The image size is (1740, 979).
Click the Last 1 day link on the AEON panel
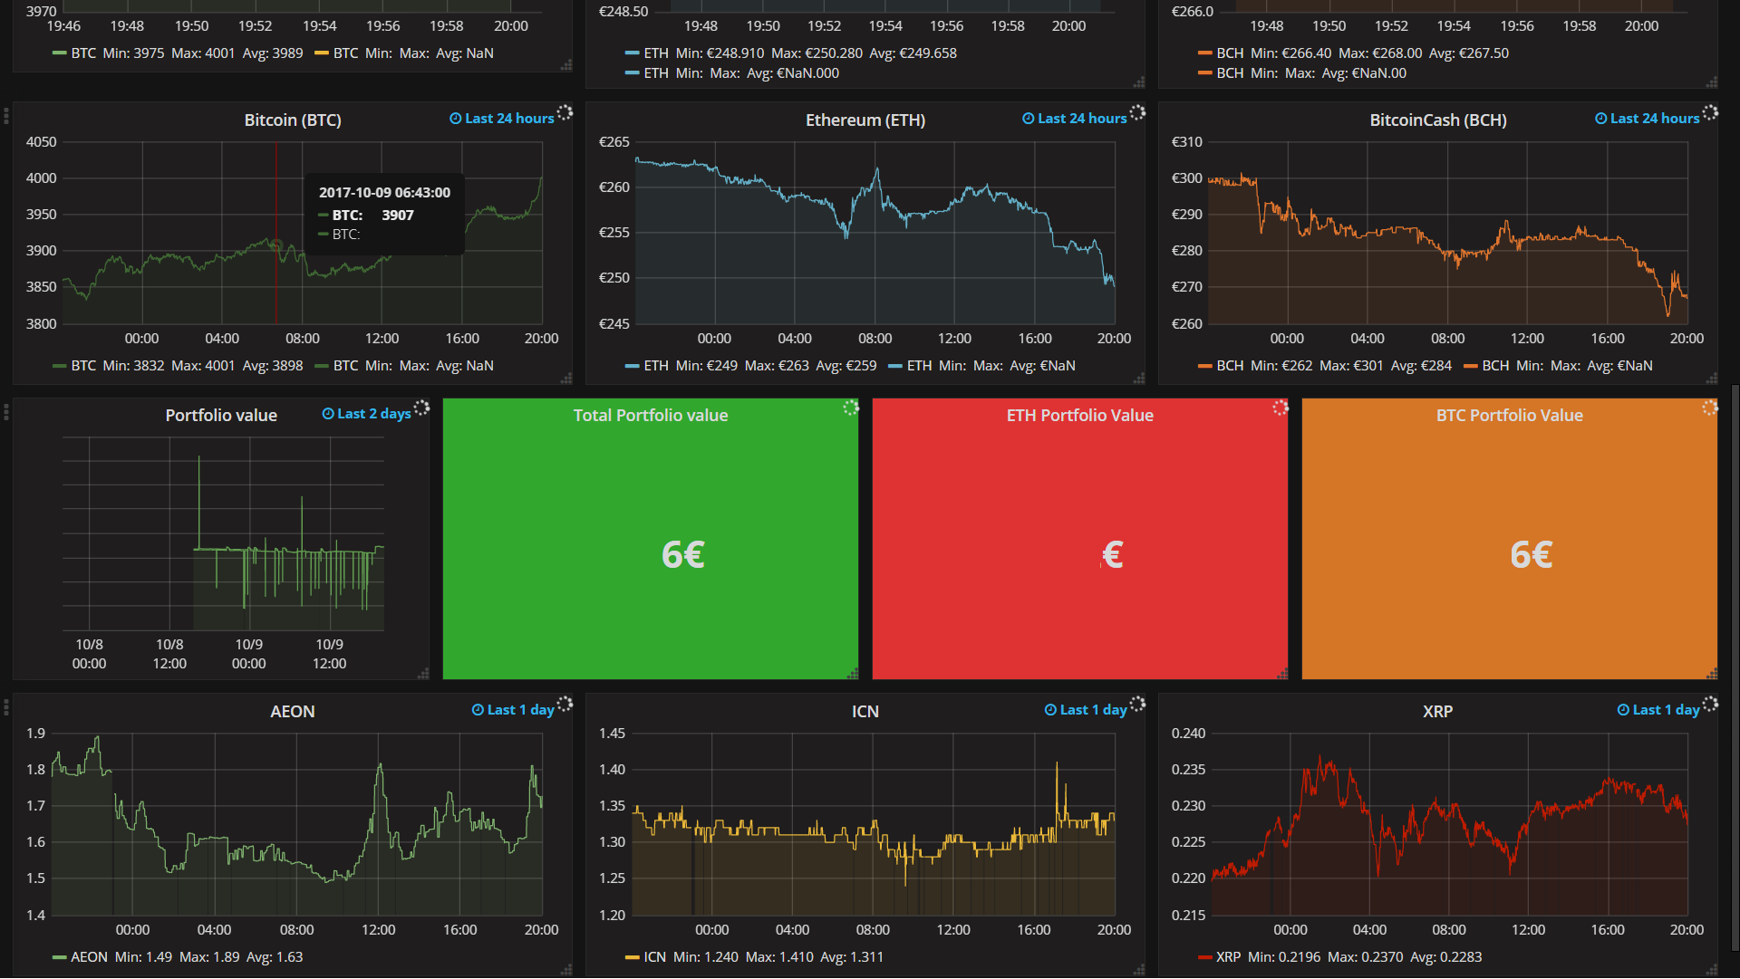point(519,709)
